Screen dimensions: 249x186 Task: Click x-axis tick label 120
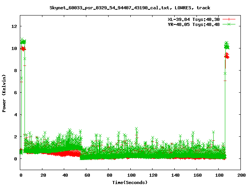(x=153, y=175)
